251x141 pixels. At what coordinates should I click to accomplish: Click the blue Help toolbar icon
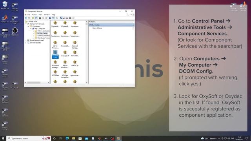[50, 18]
